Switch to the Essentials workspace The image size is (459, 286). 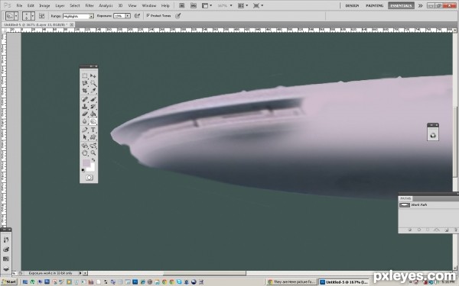[x=401, y=5]
